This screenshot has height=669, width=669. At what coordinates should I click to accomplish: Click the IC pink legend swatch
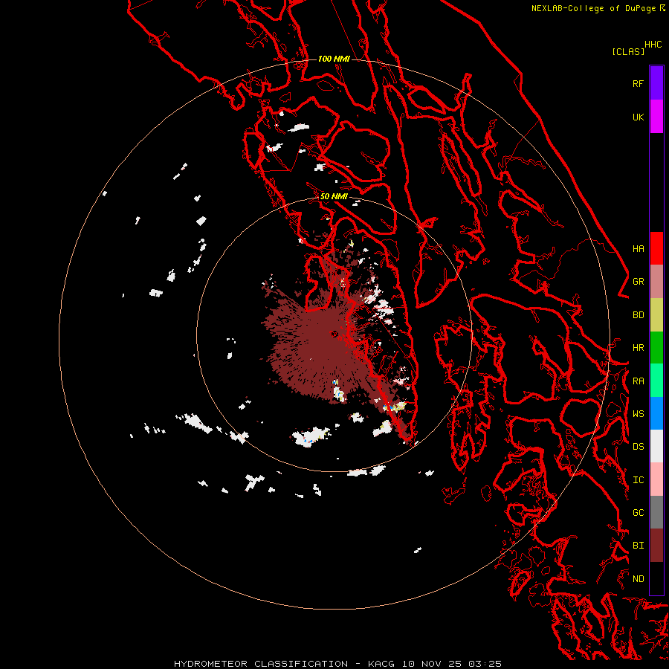tap(656, 479)
